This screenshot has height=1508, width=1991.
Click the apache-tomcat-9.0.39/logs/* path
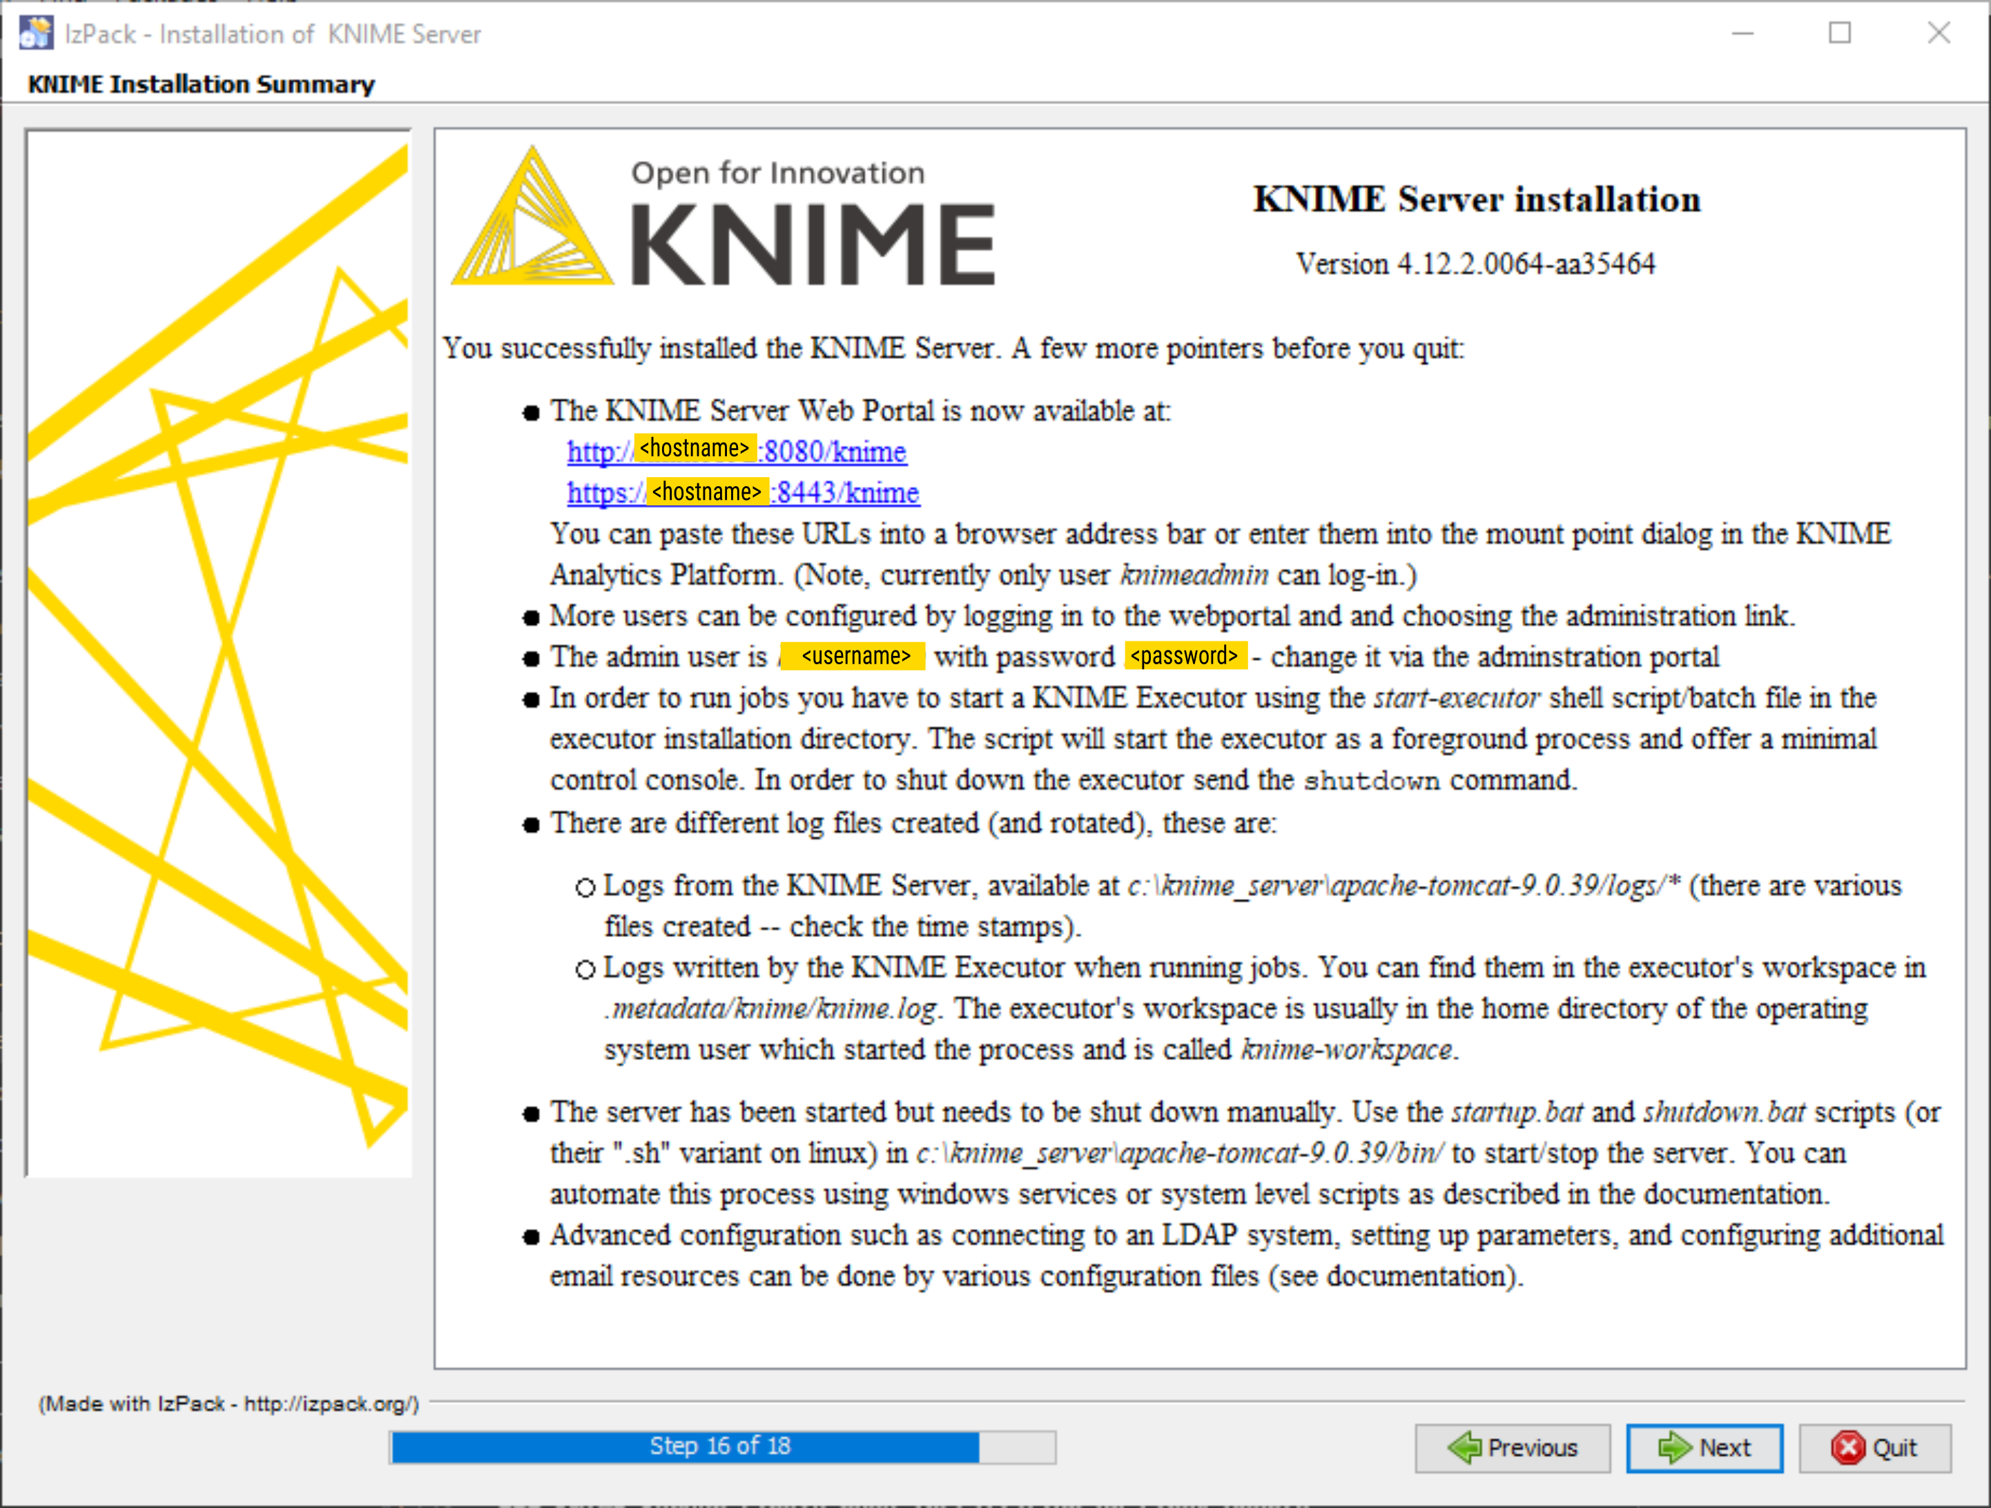coord(1404,886)
